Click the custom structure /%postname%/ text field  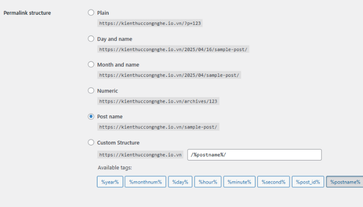[x=254, y=155]
